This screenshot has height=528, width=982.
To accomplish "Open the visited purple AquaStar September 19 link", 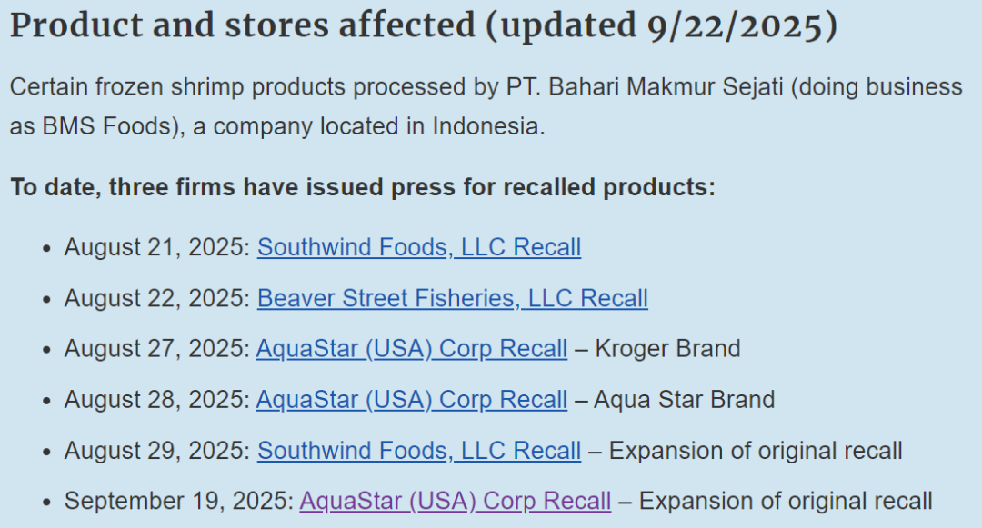I will click(x=456, y=501).
